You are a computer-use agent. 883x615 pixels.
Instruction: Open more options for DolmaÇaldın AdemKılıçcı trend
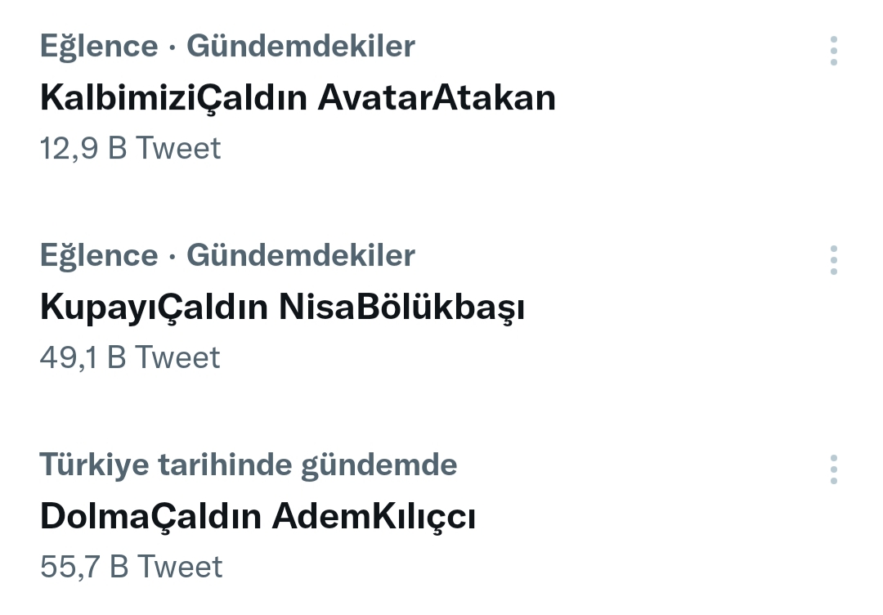click(x=833, y=469)
